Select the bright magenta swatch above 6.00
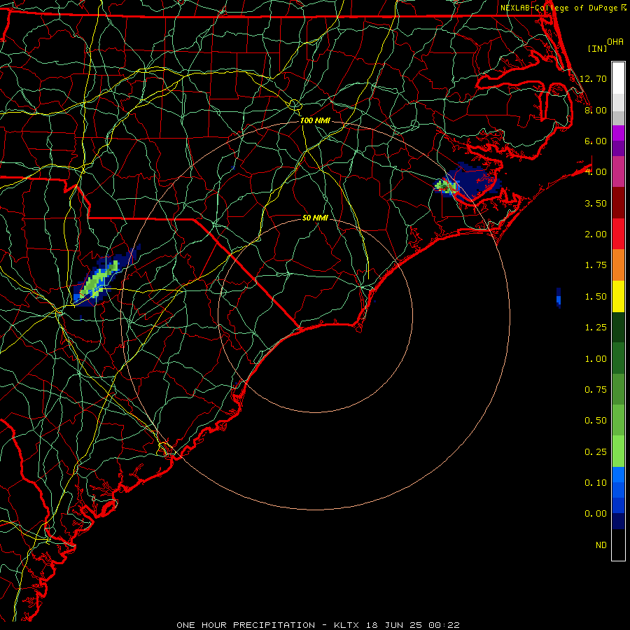This screenshot has width=630, height=630. point(618,133)
